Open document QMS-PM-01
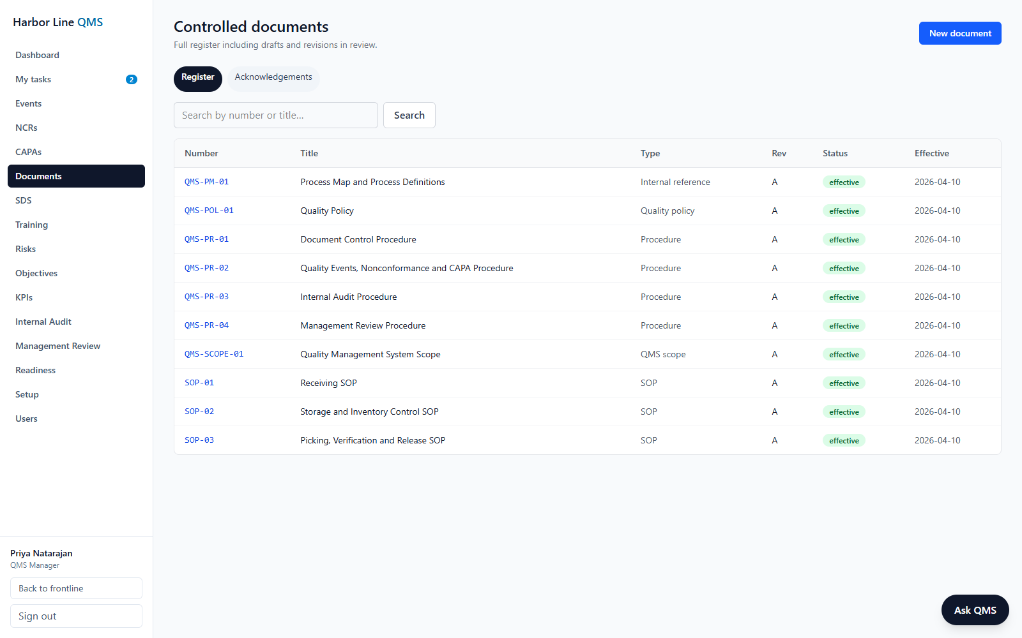Viewport: 1022px width, 638px height. (206, 182)
